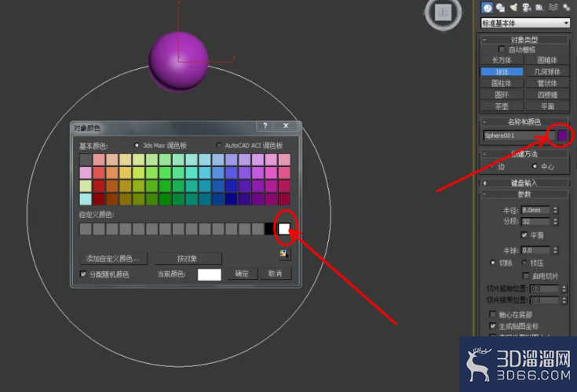Click the 四棱锥 primitive button
The width and height of the screenshot is (577, 392).
547,95
